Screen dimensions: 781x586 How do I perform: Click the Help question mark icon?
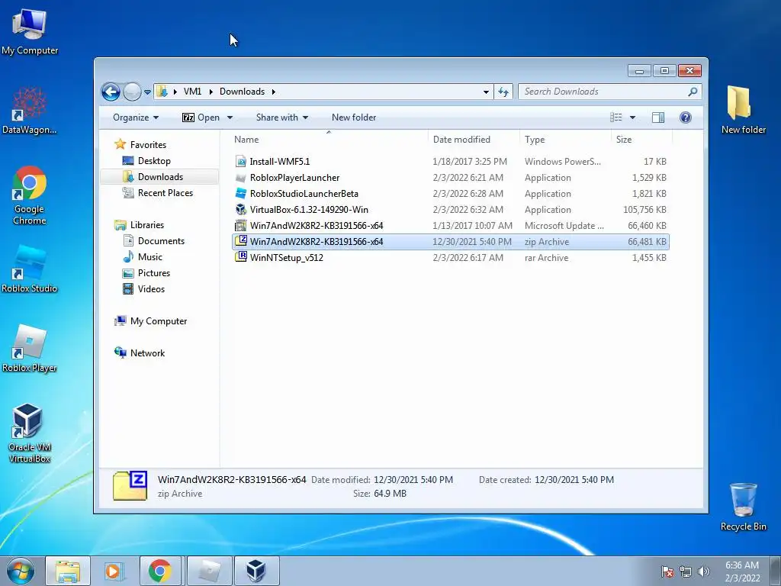686,118
